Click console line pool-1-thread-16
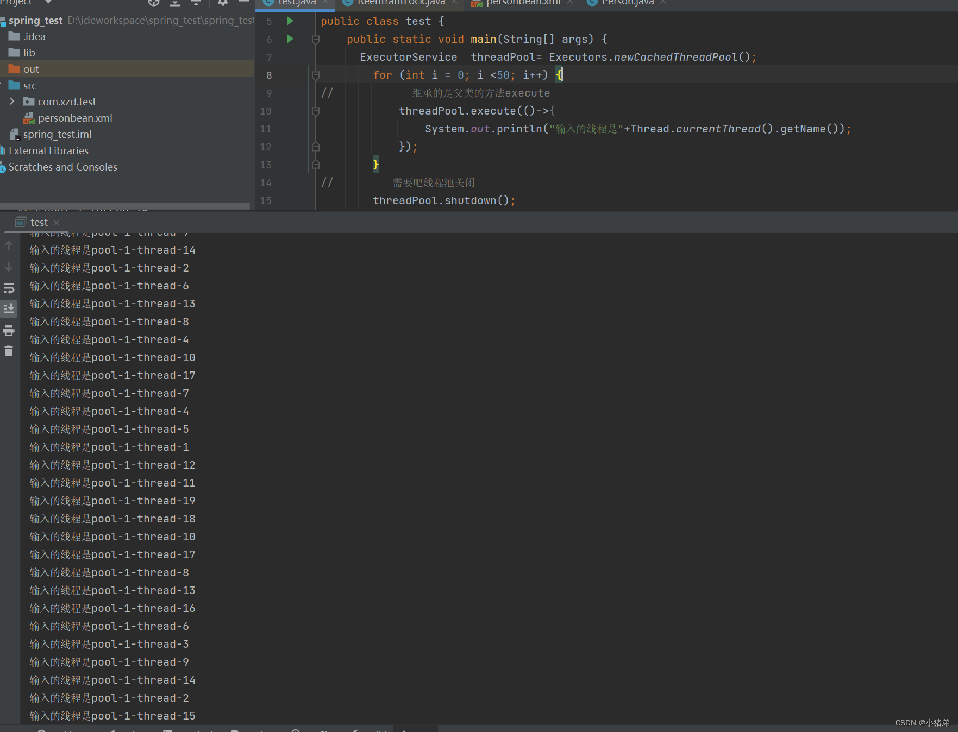 click(112, 608)
